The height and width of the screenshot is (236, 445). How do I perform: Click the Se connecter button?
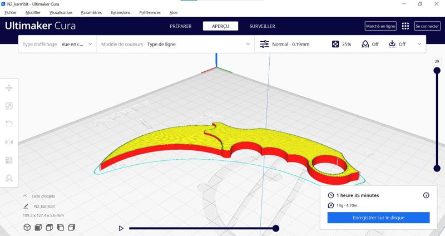(x=427, y=26)
